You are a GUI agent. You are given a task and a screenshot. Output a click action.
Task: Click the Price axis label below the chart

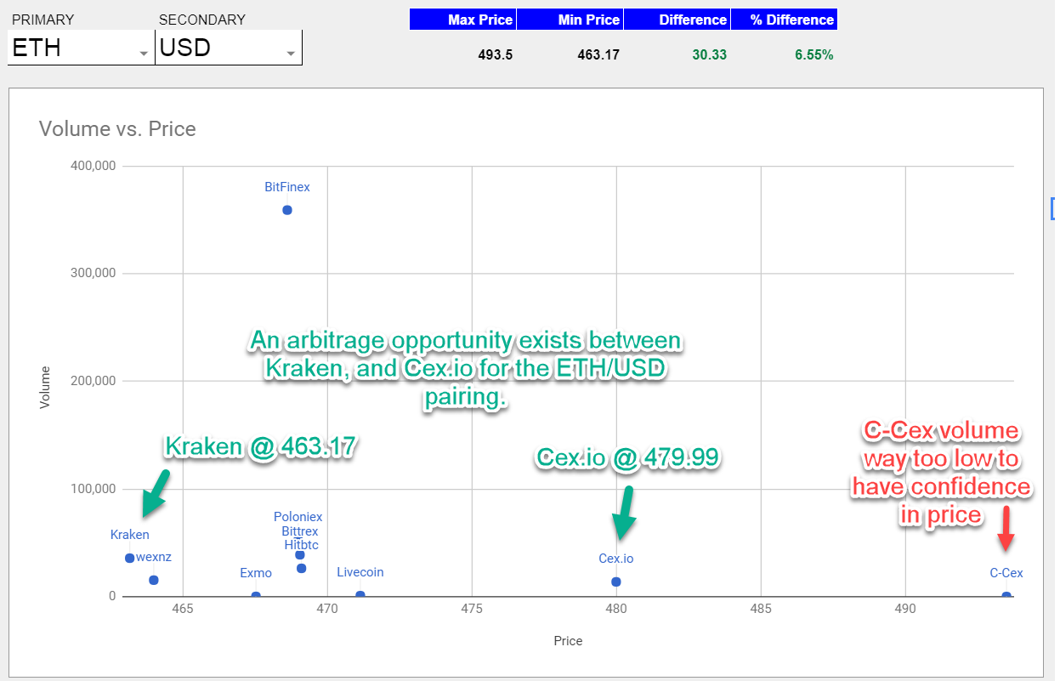(x=567, y=641)
